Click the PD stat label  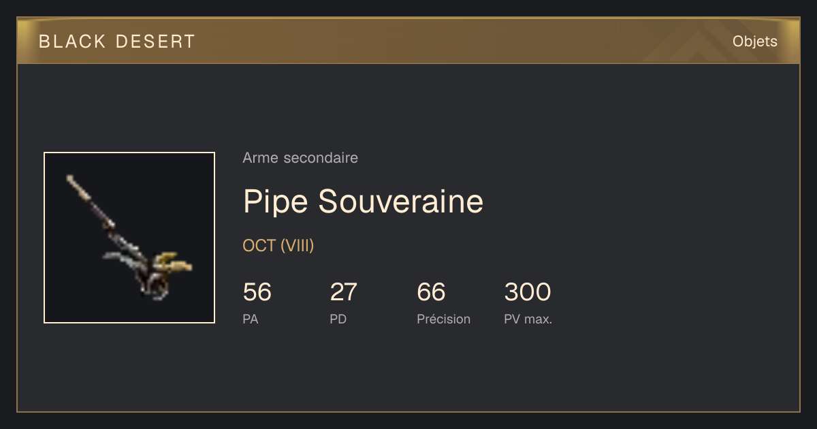[338, 319]
